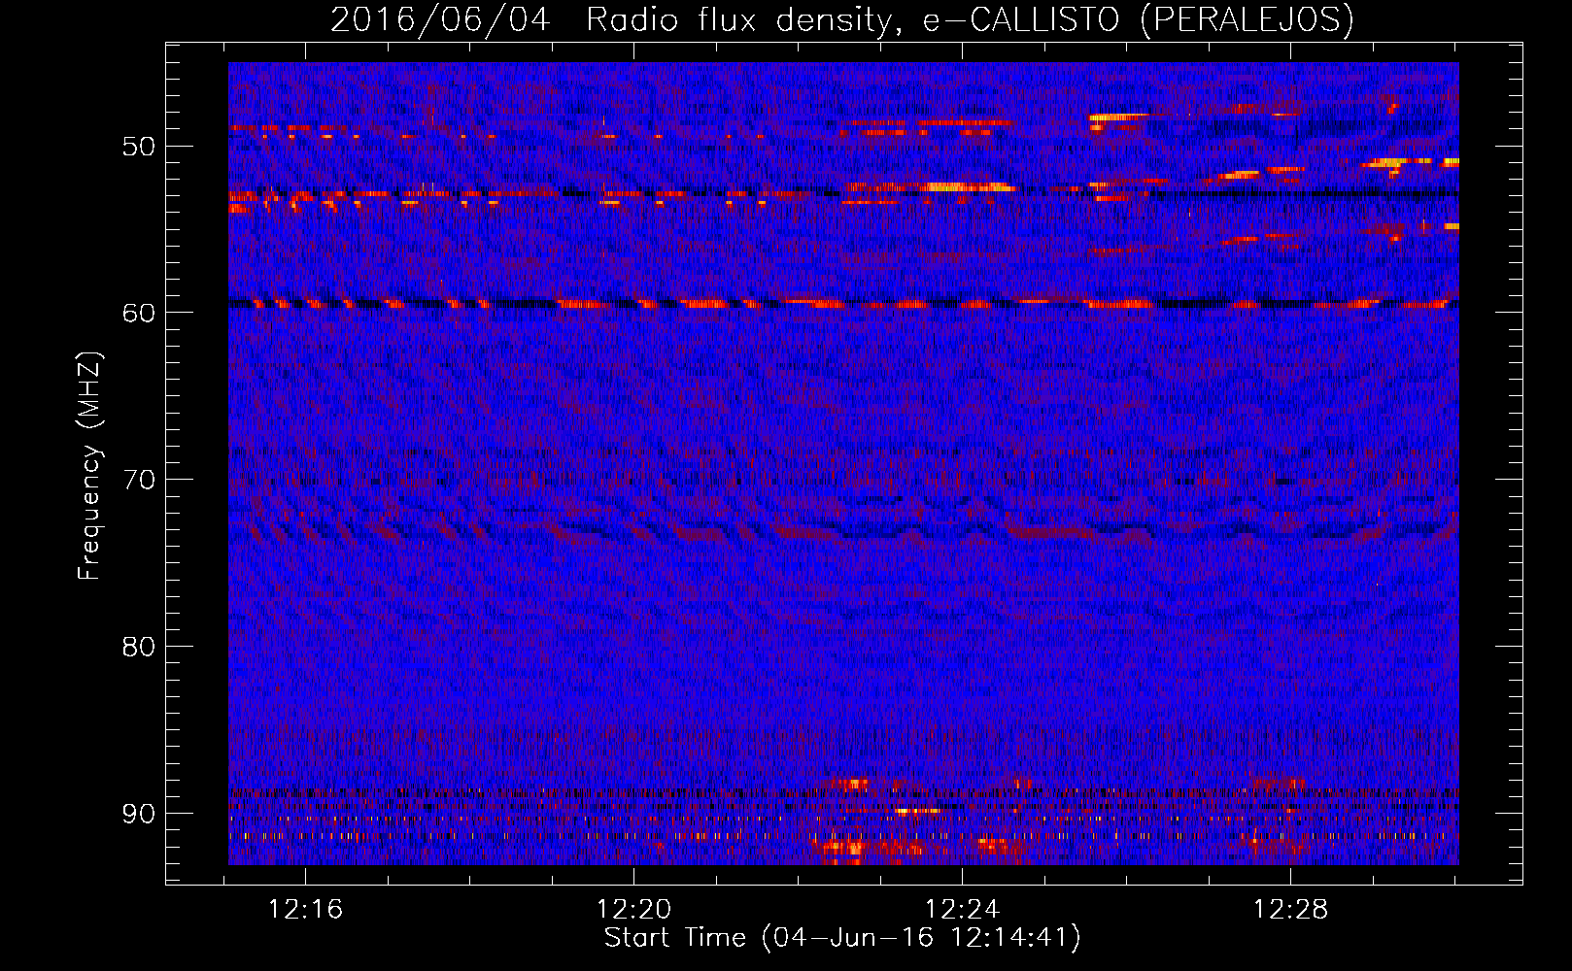Viewport: 1572px width, 971px height.
Task: Click the "Start Time (04-Jun-16 12:14:41)" label
Action: tap(842, 938)
